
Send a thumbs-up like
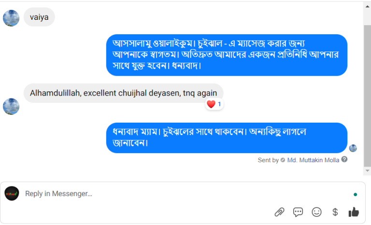(x=354, y=211)
